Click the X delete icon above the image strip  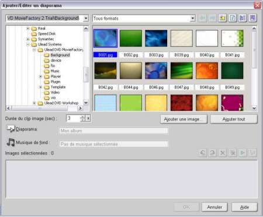[223, 153]
